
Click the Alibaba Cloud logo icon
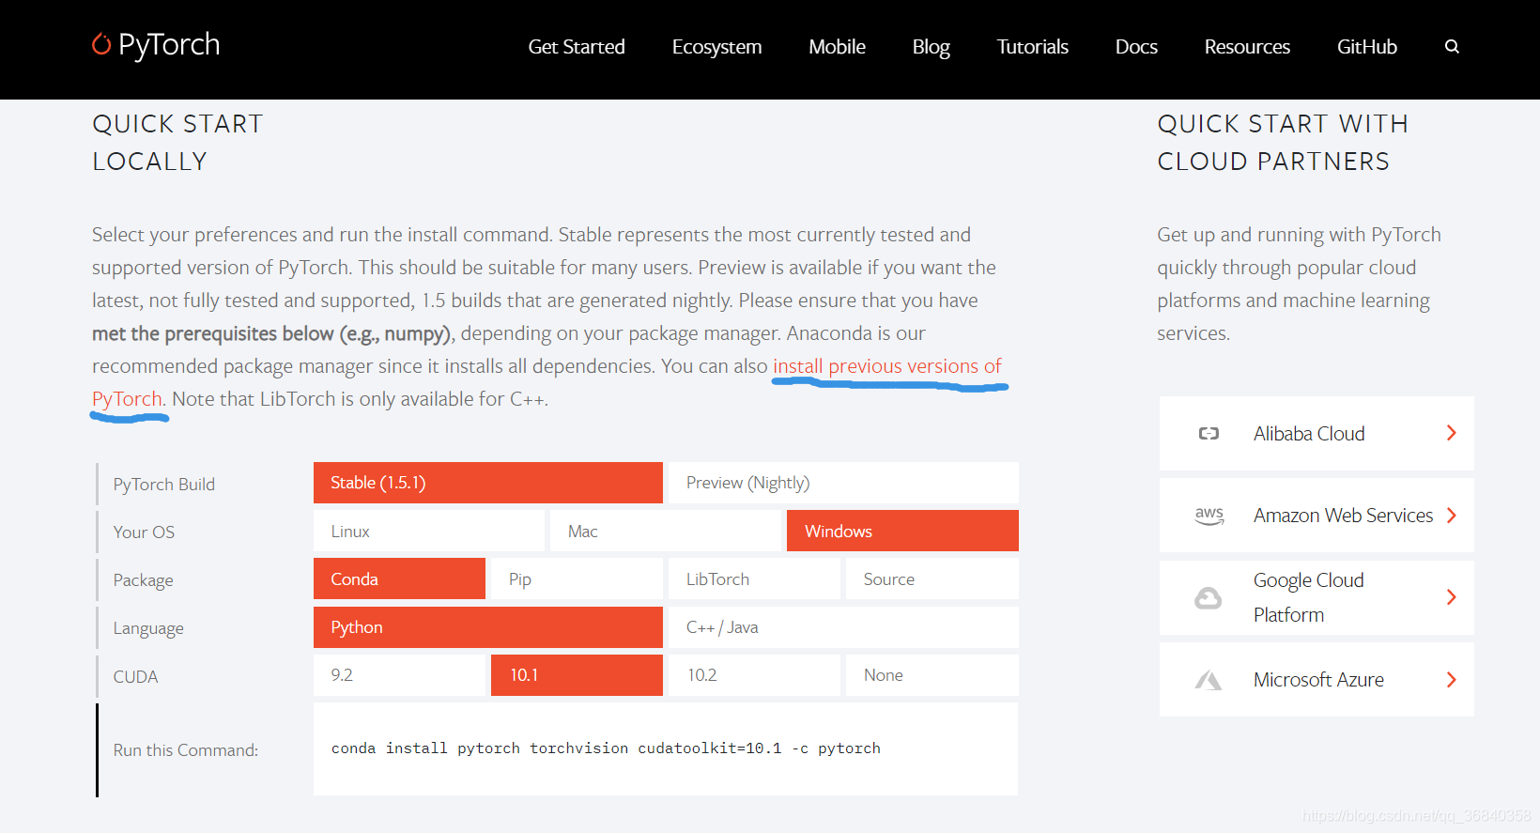[1209, 433]
